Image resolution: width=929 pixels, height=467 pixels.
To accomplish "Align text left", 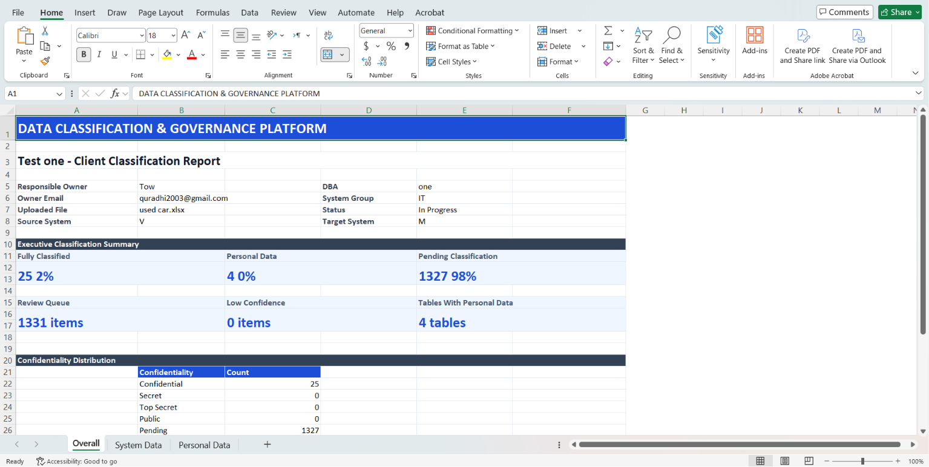I will (x=225, y=54).
